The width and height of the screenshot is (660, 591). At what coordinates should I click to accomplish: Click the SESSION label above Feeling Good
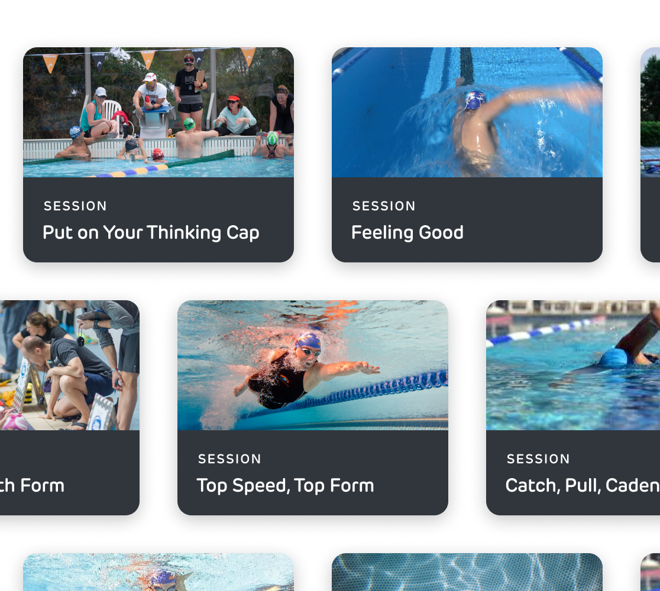(384, 206)
